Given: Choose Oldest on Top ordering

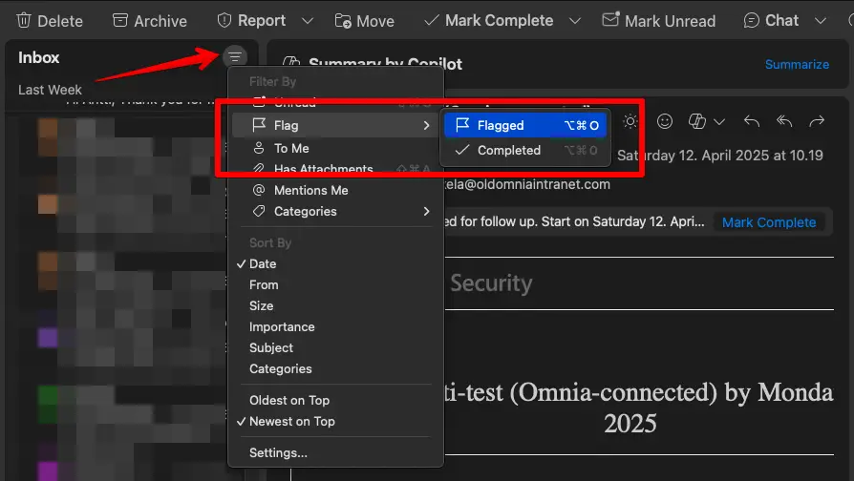Looking at the screenshot, I should pos(289,400).
